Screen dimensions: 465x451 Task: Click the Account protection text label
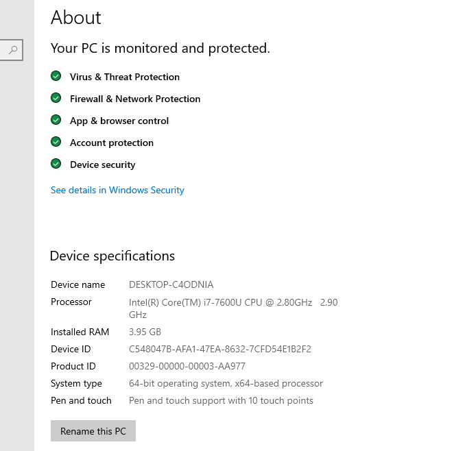tap(111, 143)
